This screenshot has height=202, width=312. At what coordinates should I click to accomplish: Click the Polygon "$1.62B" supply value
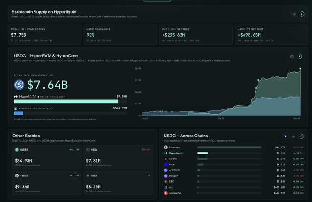[281, 176]
